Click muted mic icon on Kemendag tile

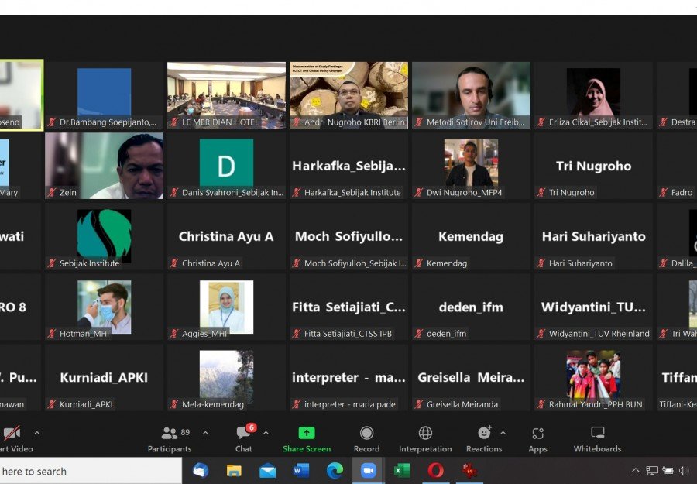[x=419, y=263]
